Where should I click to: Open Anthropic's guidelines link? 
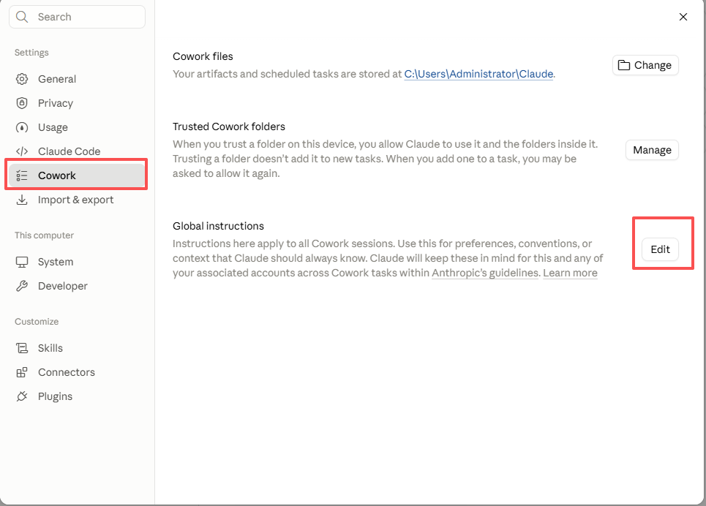485,273
